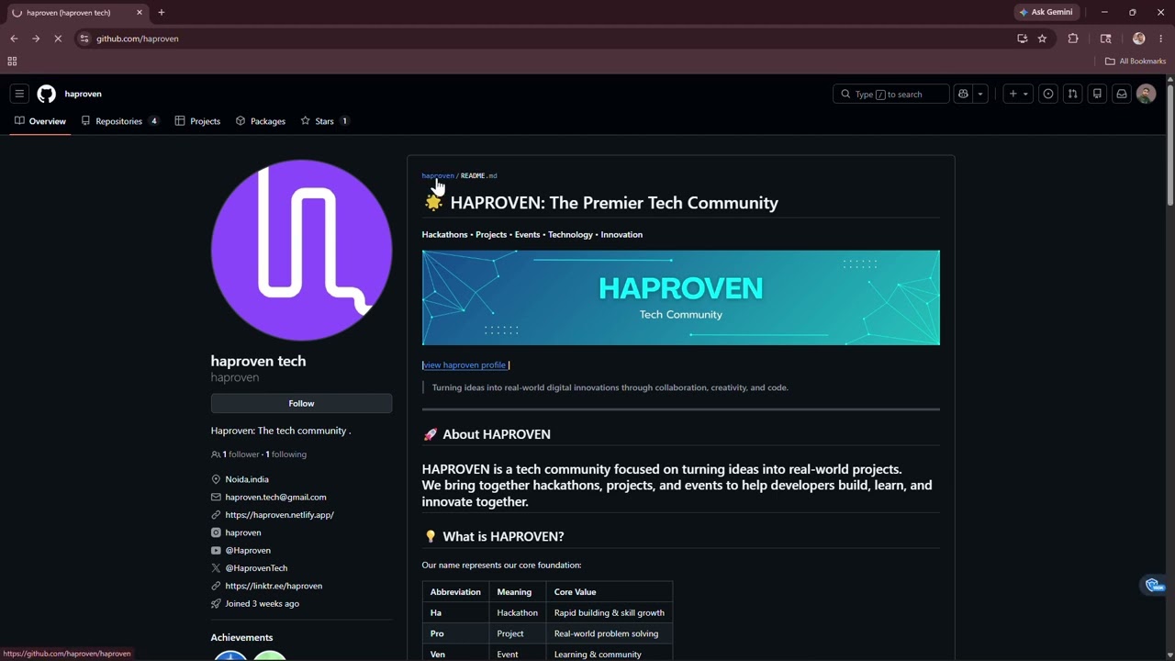Image resolution: width=1175 pixels, height=661 pixels.
Task: Open the browser extensions puzzle icon
Action: pyautogui.click(x=1073, y=39)
